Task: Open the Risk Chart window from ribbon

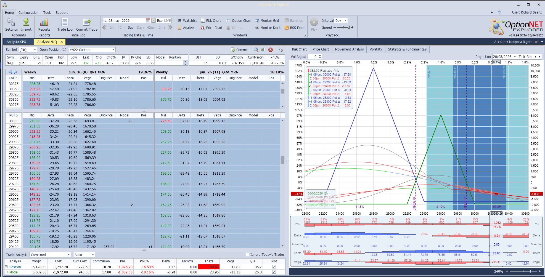Action: pos(211,20)
